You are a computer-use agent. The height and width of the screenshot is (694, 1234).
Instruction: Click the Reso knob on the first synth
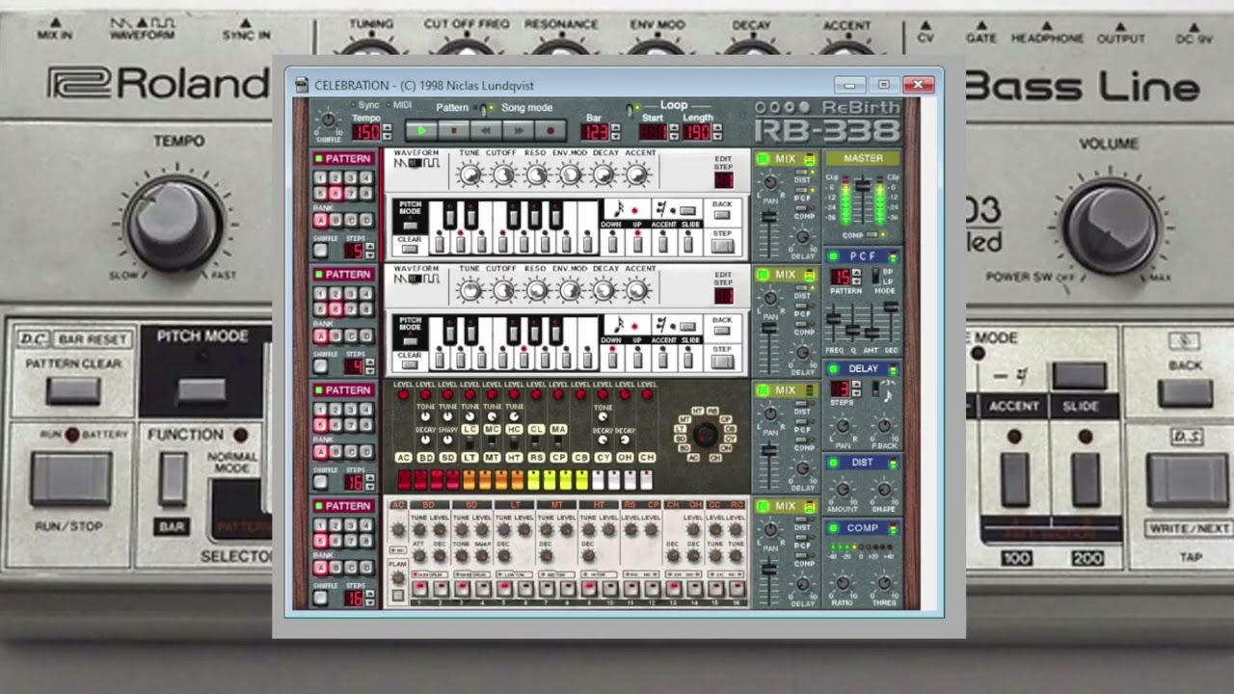click(x=536, y=174)
